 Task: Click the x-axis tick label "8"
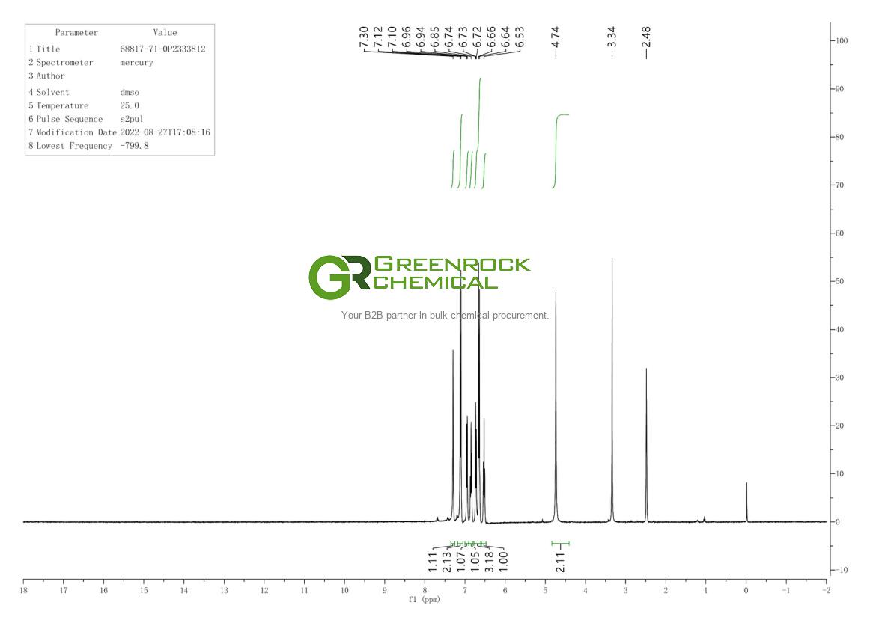click(425, 590)
